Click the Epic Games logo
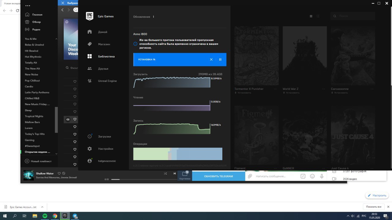 pyautogui.click(x=89, y=16)
